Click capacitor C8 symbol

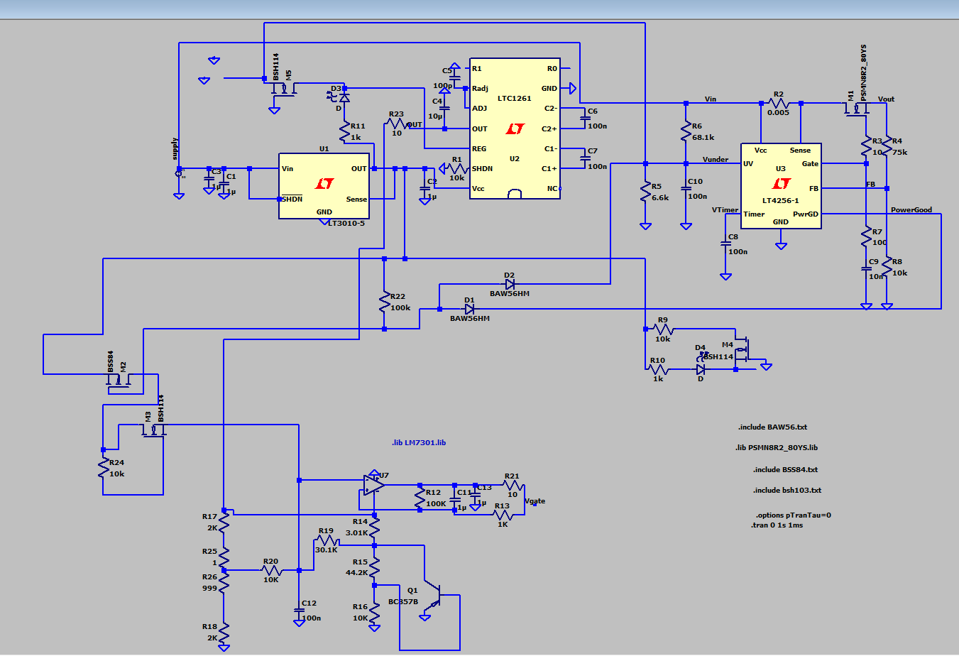coord(725,244)
